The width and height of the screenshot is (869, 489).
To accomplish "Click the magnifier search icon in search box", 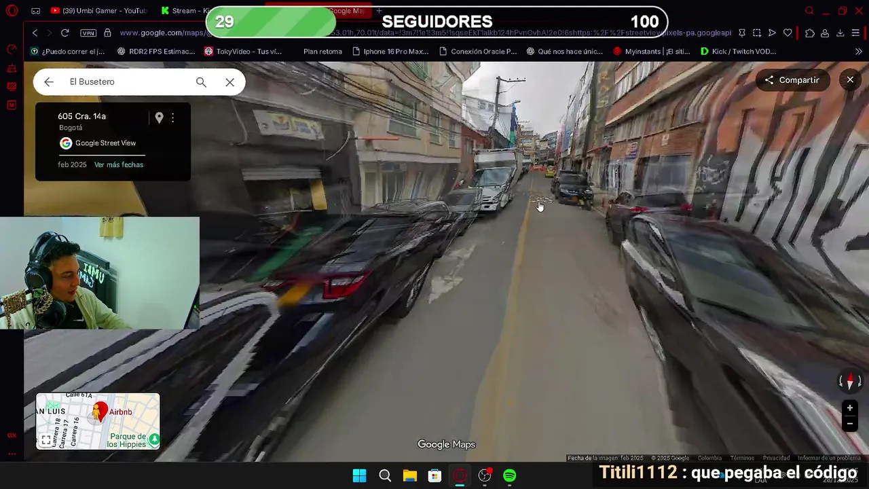I will coord(201,82).
